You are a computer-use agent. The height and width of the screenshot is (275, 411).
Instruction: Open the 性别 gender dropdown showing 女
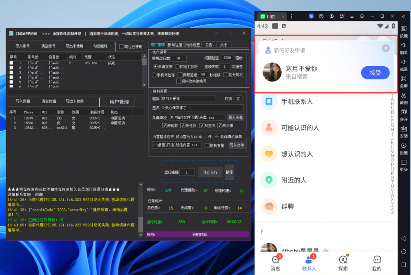239,98
